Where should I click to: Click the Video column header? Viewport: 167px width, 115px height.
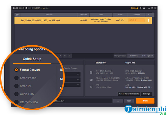pyautogui.click(x=101, y=15)
